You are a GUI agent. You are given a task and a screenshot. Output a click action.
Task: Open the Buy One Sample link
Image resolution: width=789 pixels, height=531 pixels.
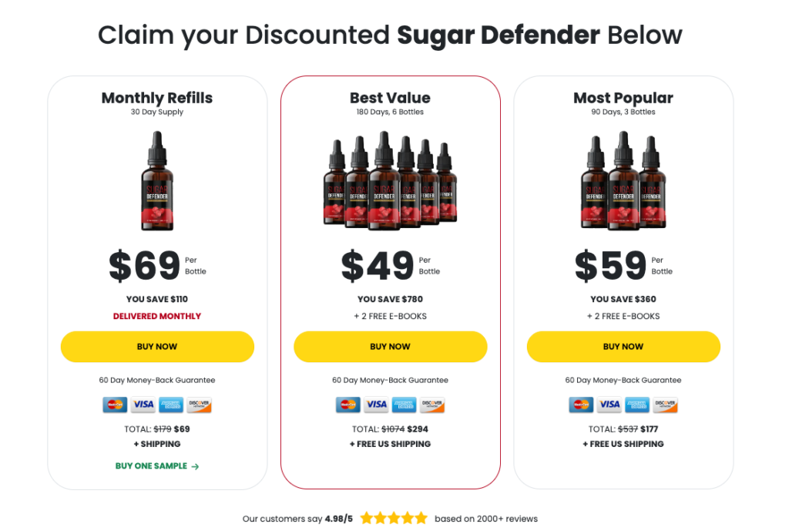point(157,466)
